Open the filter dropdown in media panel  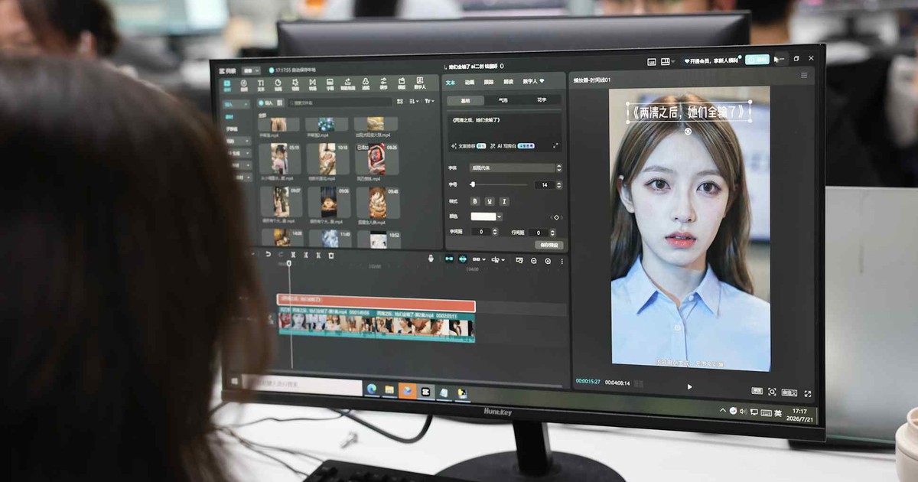pos(429,101)
